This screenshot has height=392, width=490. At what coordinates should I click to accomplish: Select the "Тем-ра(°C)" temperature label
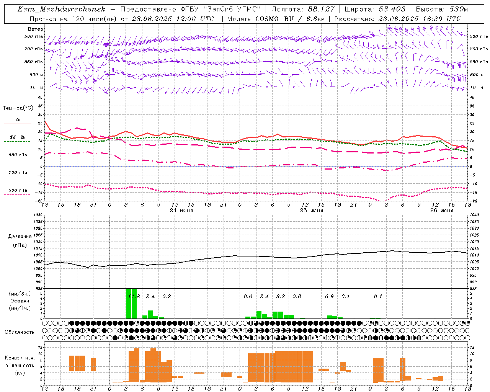pos(18,108)
